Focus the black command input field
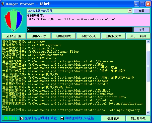 (79, 30)
